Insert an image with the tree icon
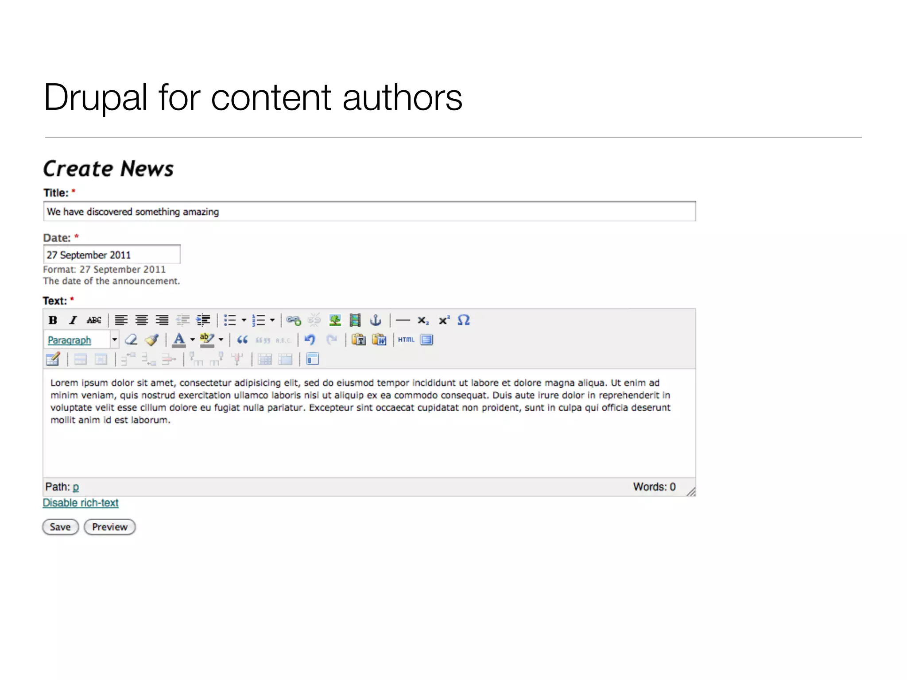907x680 pixels. tap(335, 320)
